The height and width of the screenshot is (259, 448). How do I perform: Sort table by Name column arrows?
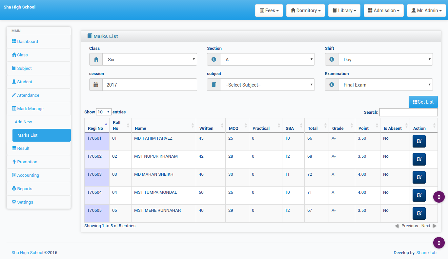(193, 126)
